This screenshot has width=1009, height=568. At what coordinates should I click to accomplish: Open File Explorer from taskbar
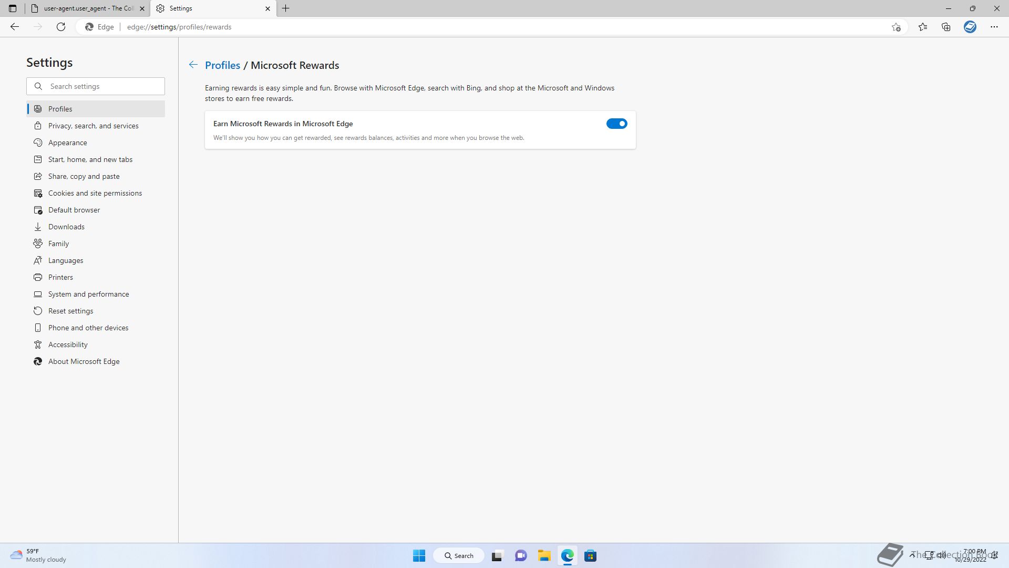click(544, 555)
